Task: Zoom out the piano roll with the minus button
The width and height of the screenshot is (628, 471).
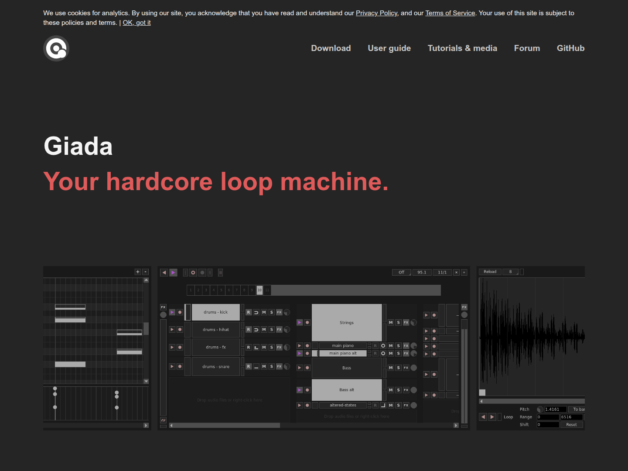Action: pyautogui.click(x=146, y=272)
